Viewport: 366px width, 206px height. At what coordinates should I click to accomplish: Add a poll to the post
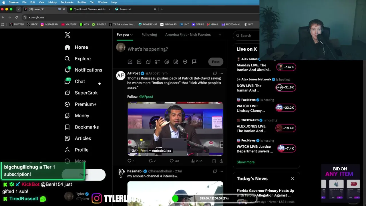[157, 62]
